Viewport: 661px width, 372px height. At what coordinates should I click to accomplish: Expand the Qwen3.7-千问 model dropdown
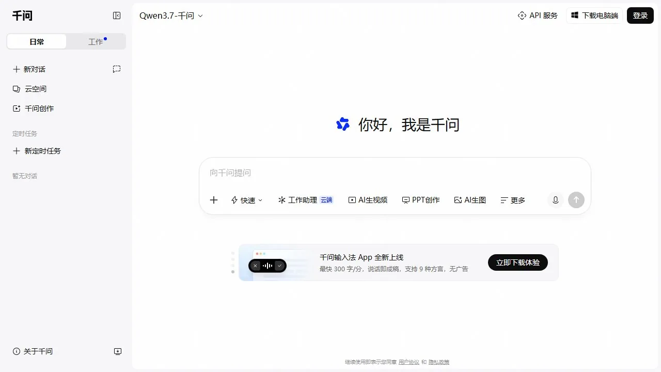(171, 16)
